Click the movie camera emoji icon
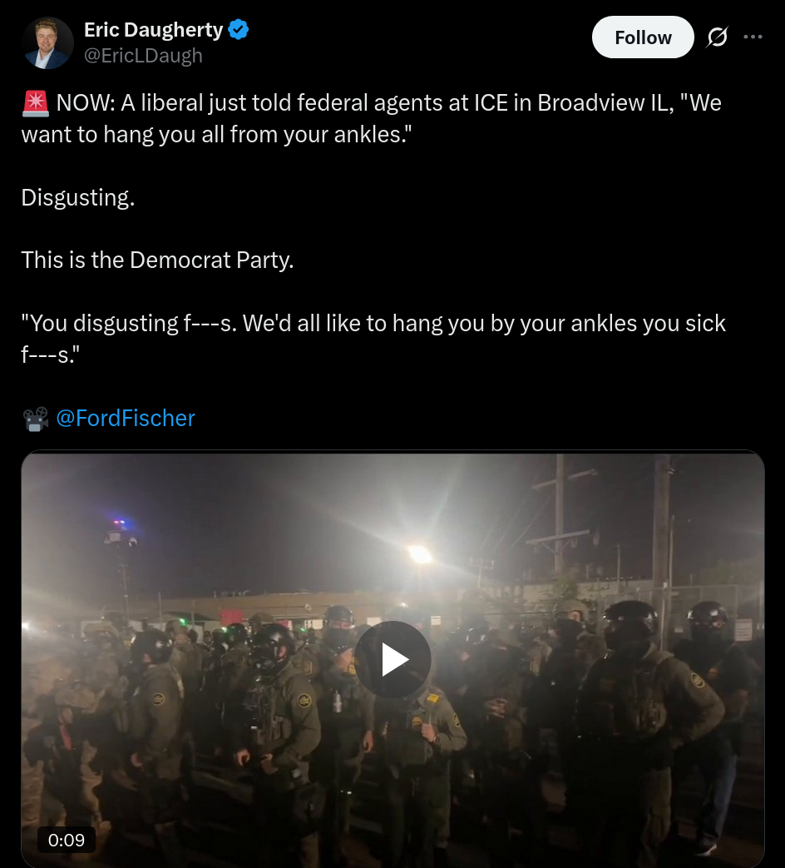The image size is (785, 868). pyautogui.click(x=36, y=419)
